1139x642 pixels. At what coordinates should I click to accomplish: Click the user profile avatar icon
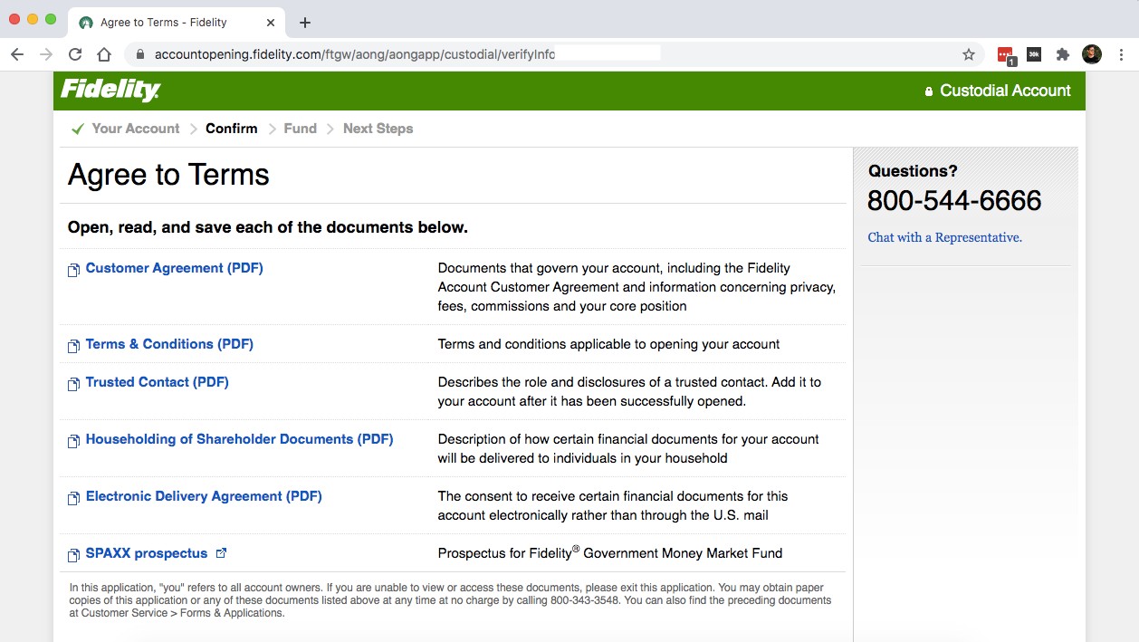1092,54
